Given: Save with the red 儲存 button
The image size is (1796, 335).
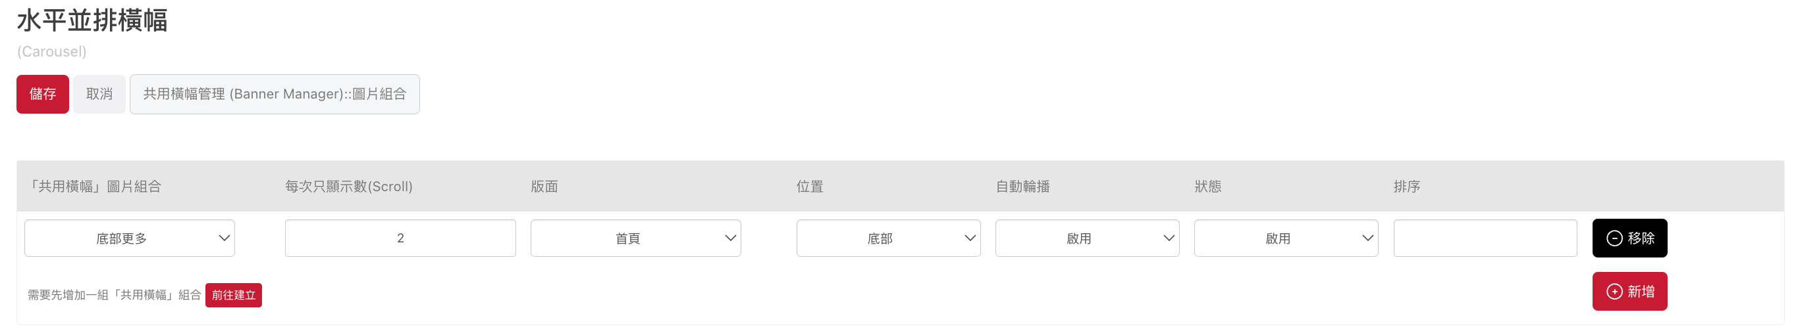Looking at the screenshot, I should coord(43,94).
